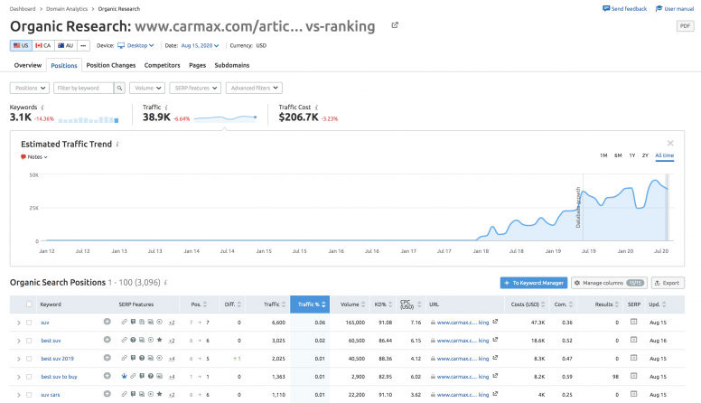This screenshot has width=701, height=403.
Task: Open the external link icon beside the page title
Action: (x=395, y=24)
